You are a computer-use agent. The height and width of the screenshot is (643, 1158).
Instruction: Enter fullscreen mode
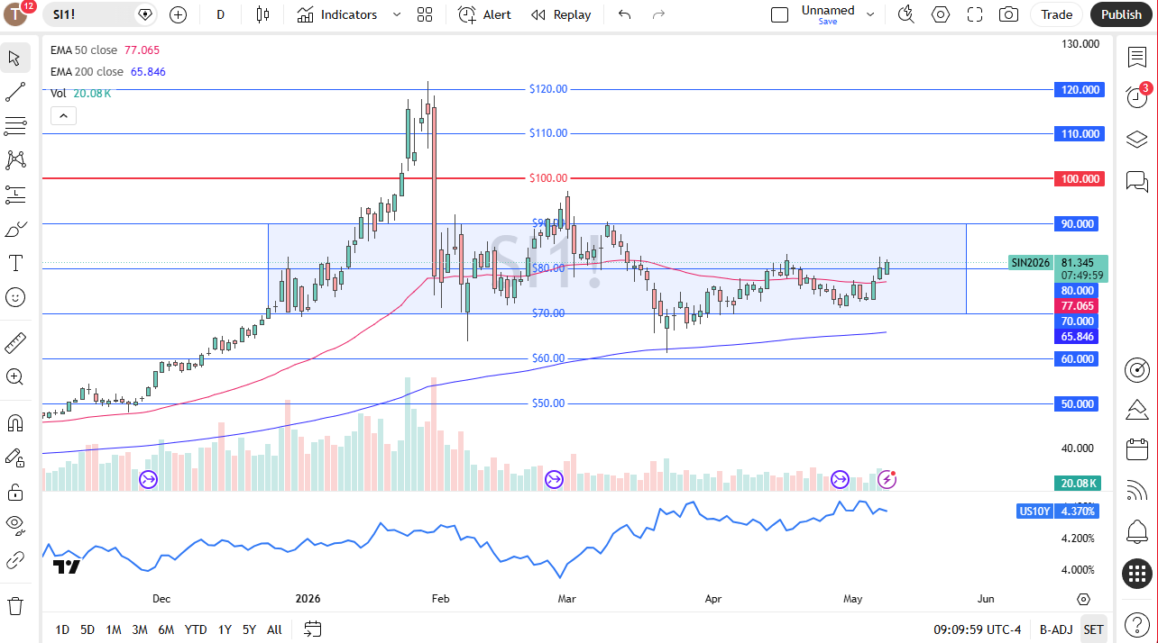pyautogui.click(x=975, y=14)
